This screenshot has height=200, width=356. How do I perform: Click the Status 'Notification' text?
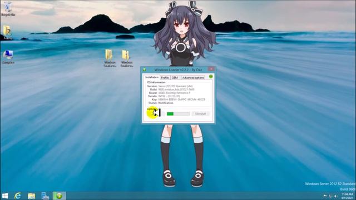(x=166, y=103)
